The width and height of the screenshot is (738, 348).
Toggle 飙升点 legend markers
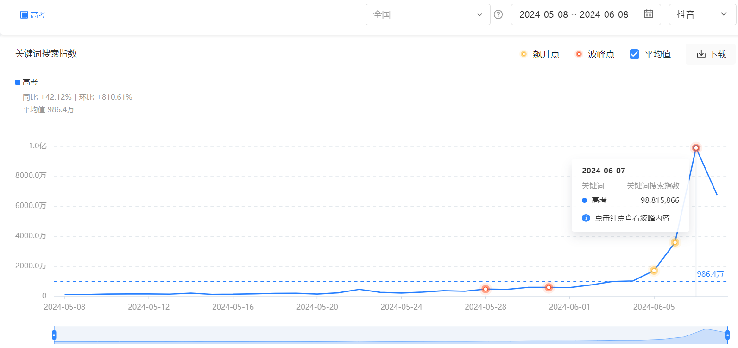(x=540, y=54)
